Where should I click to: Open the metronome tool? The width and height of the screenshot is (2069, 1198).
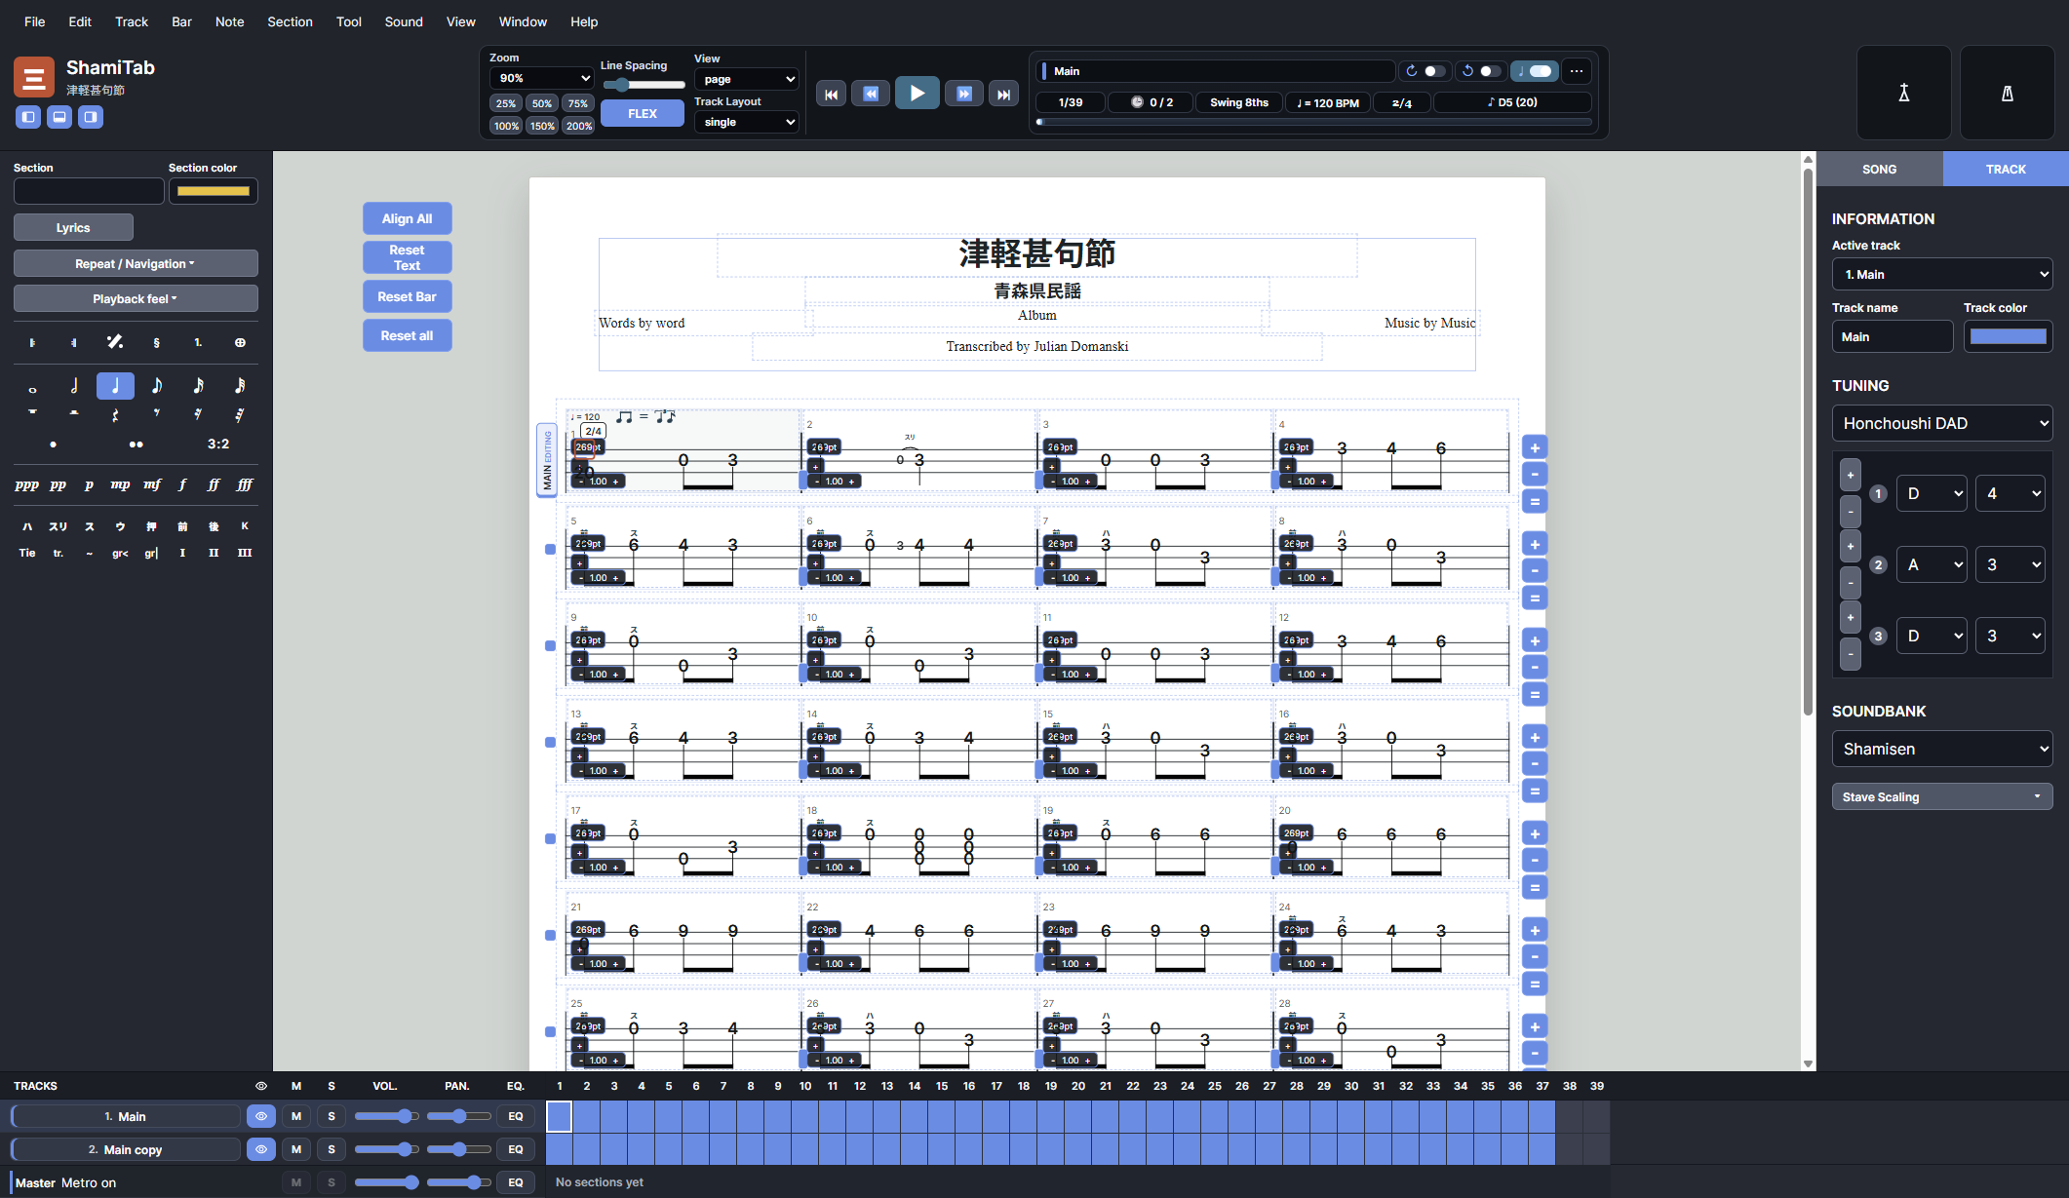click(2007, 93)
